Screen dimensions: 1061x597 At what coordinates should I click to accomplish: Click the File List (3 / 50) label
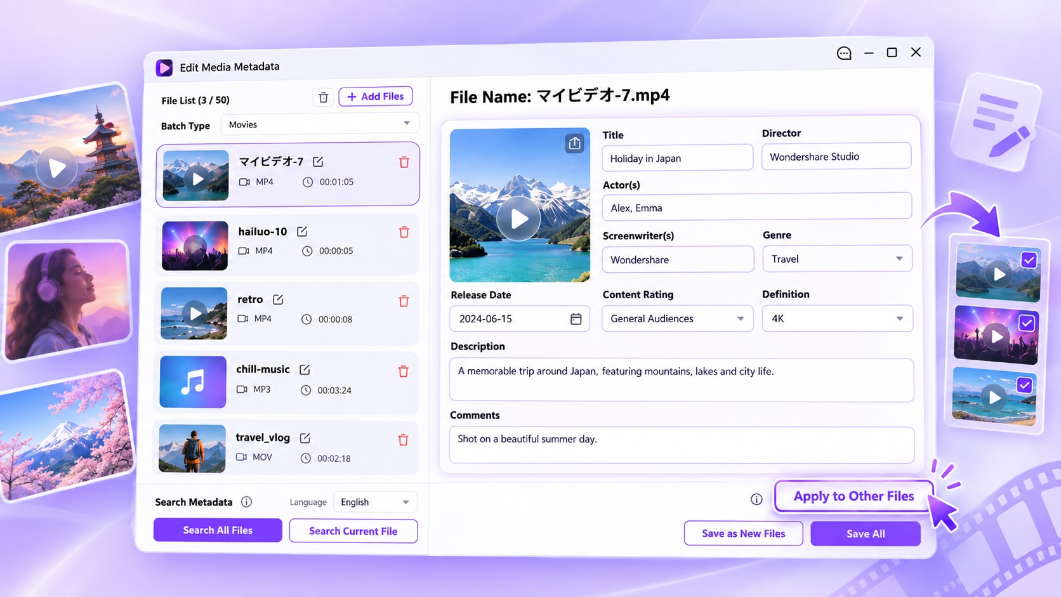pos(195,100)
